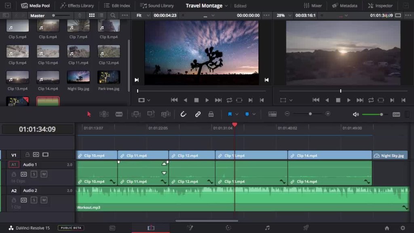Open the Effects Library panel

pos(77,6)
